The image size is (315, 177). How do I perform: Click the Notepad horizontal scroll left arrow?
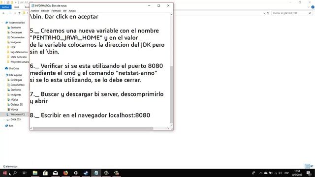coord(31,128)
